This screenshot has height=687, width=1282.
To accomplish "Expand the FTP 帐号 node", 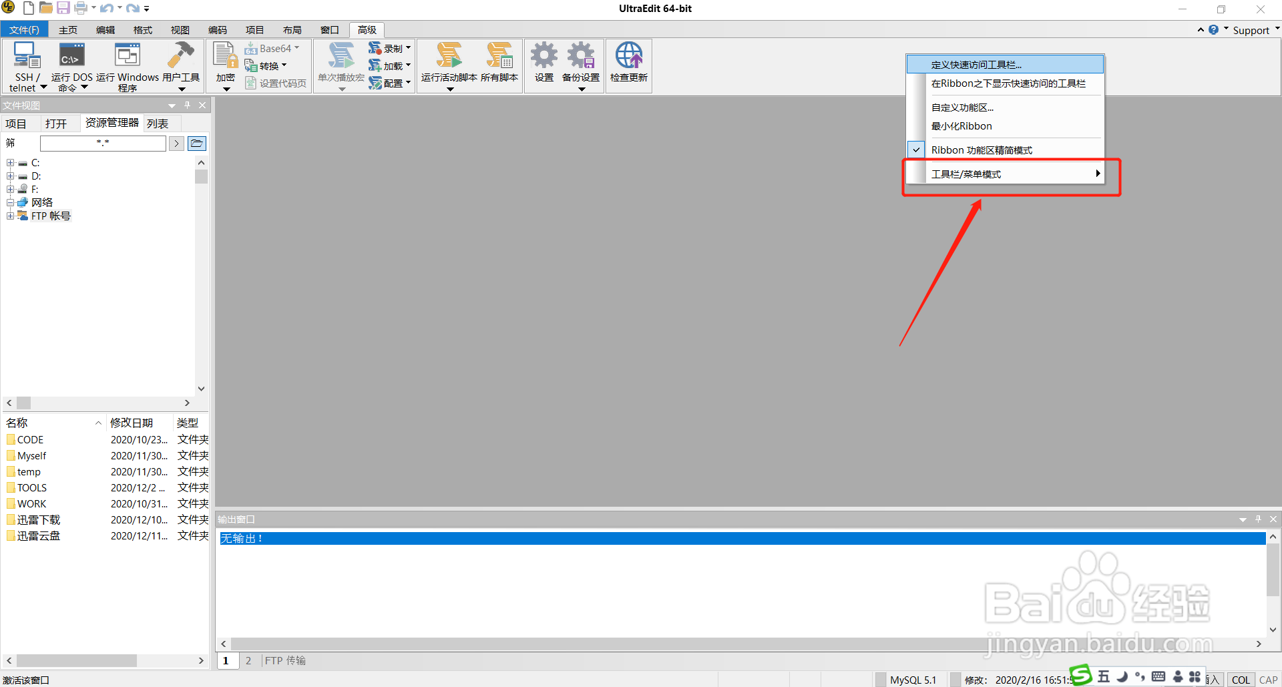I will coord(10,216).
